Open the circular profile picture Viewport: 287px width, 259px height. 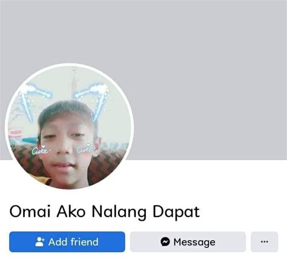pos(69,127)
